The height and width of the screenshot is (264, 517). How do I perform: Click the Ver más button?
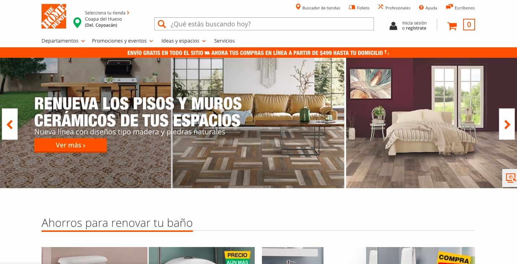(x=70, y=145)
